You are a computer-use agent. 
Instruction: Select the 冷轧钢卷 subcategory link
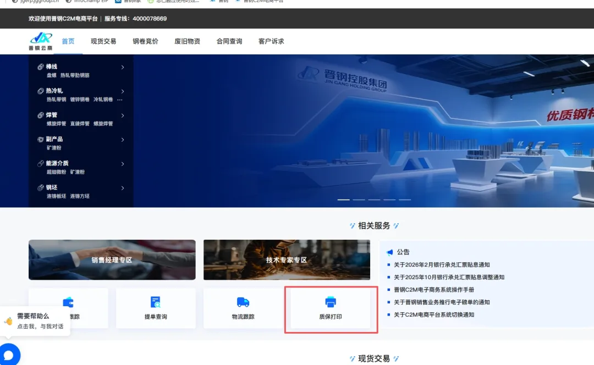coord(103,99)
